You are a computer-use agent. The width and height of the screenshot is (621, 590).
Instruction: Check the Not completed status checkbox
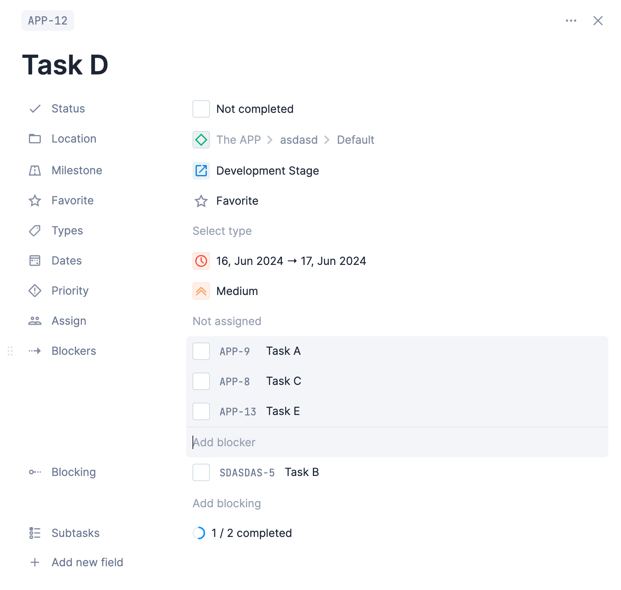click(x=201, y=109)
